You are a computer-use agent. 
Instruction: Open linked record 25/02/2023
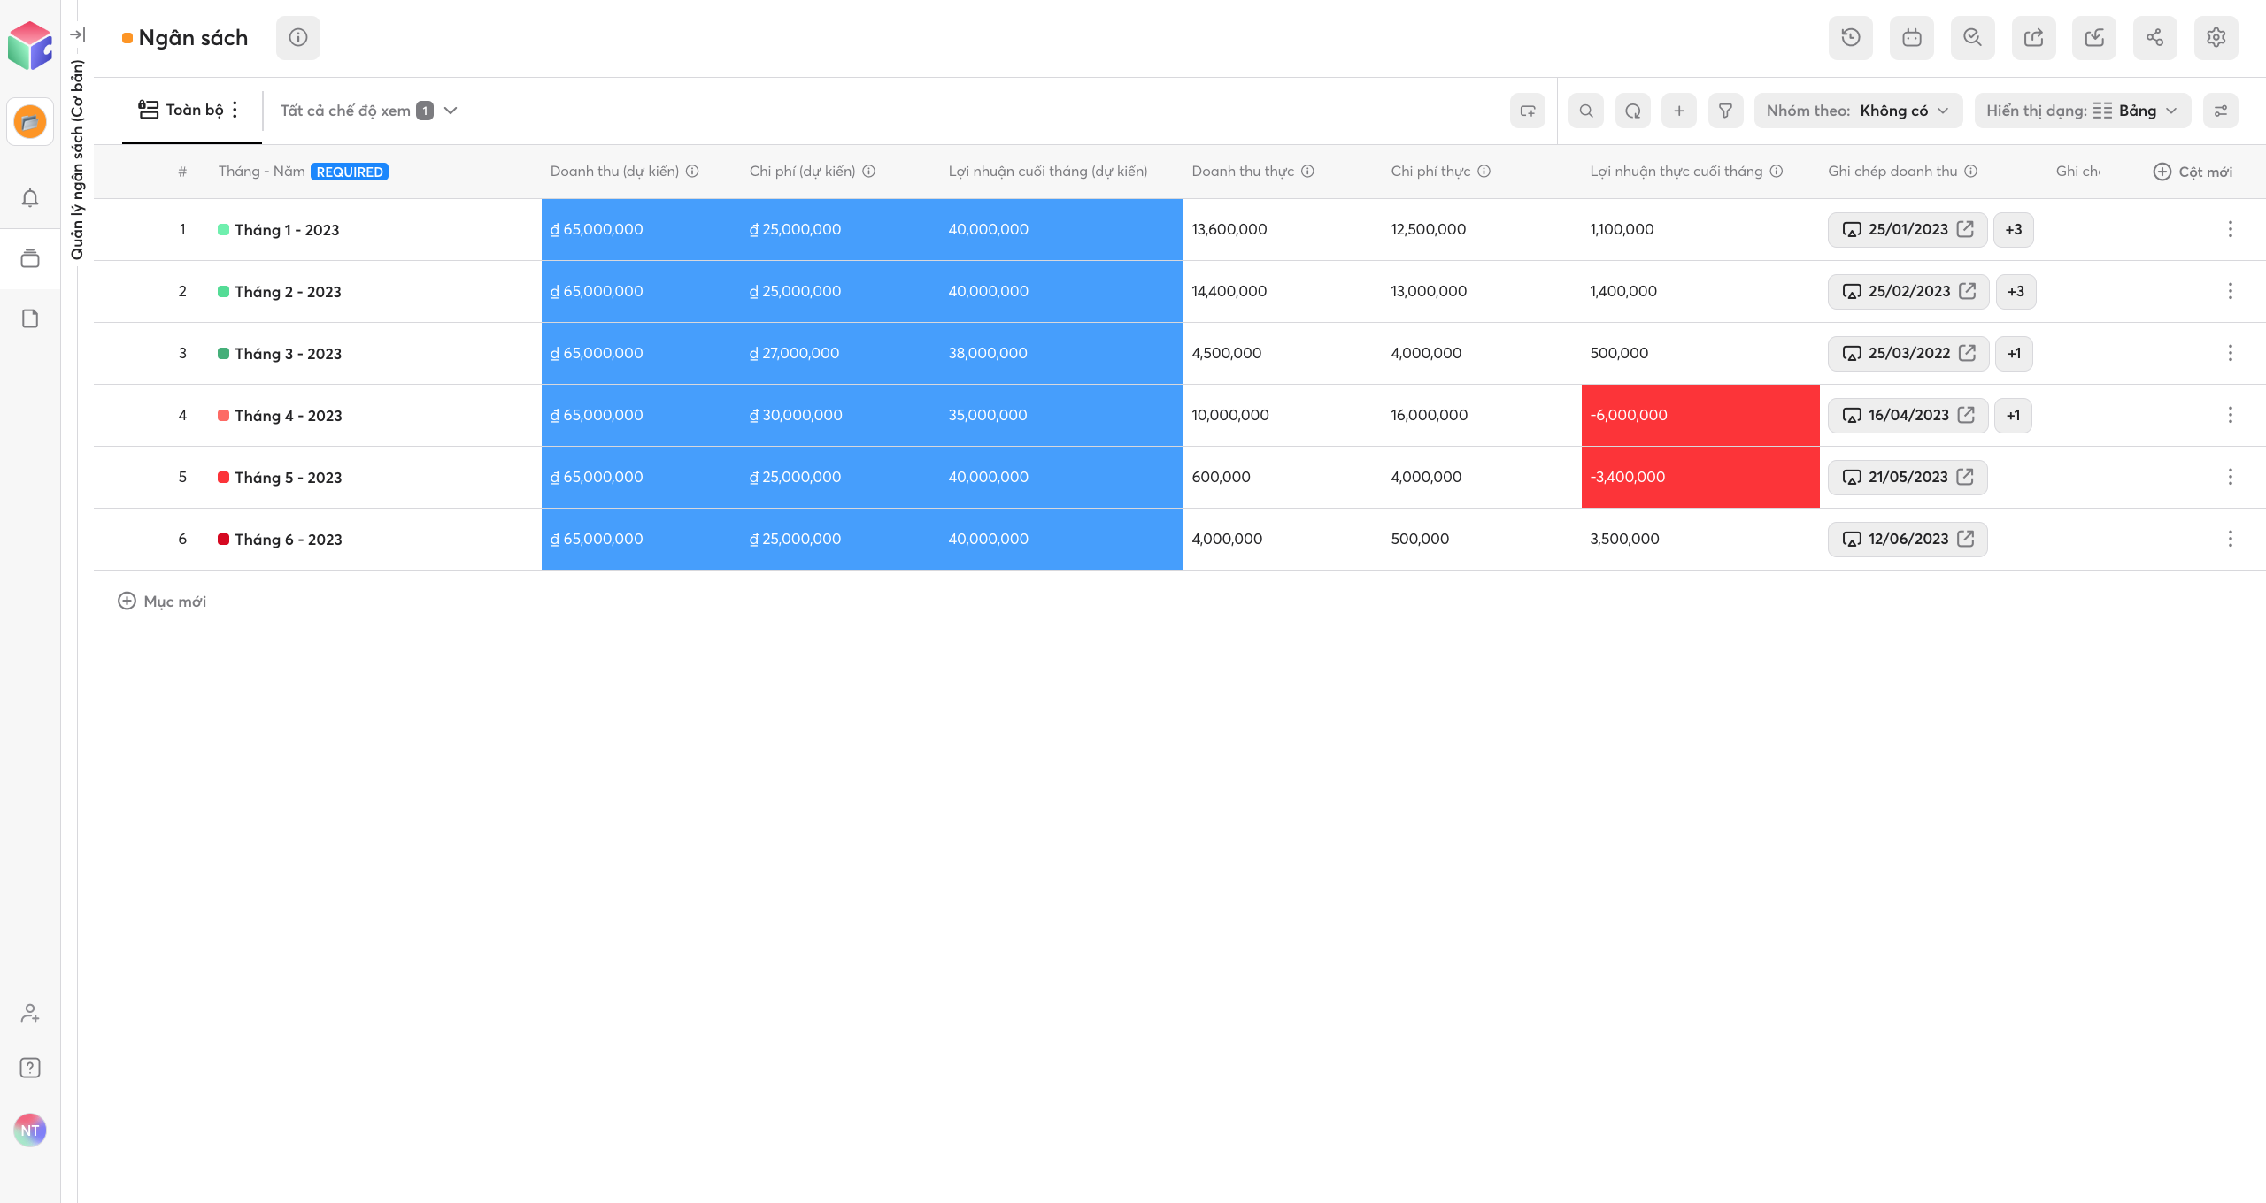pos(1909,291)
